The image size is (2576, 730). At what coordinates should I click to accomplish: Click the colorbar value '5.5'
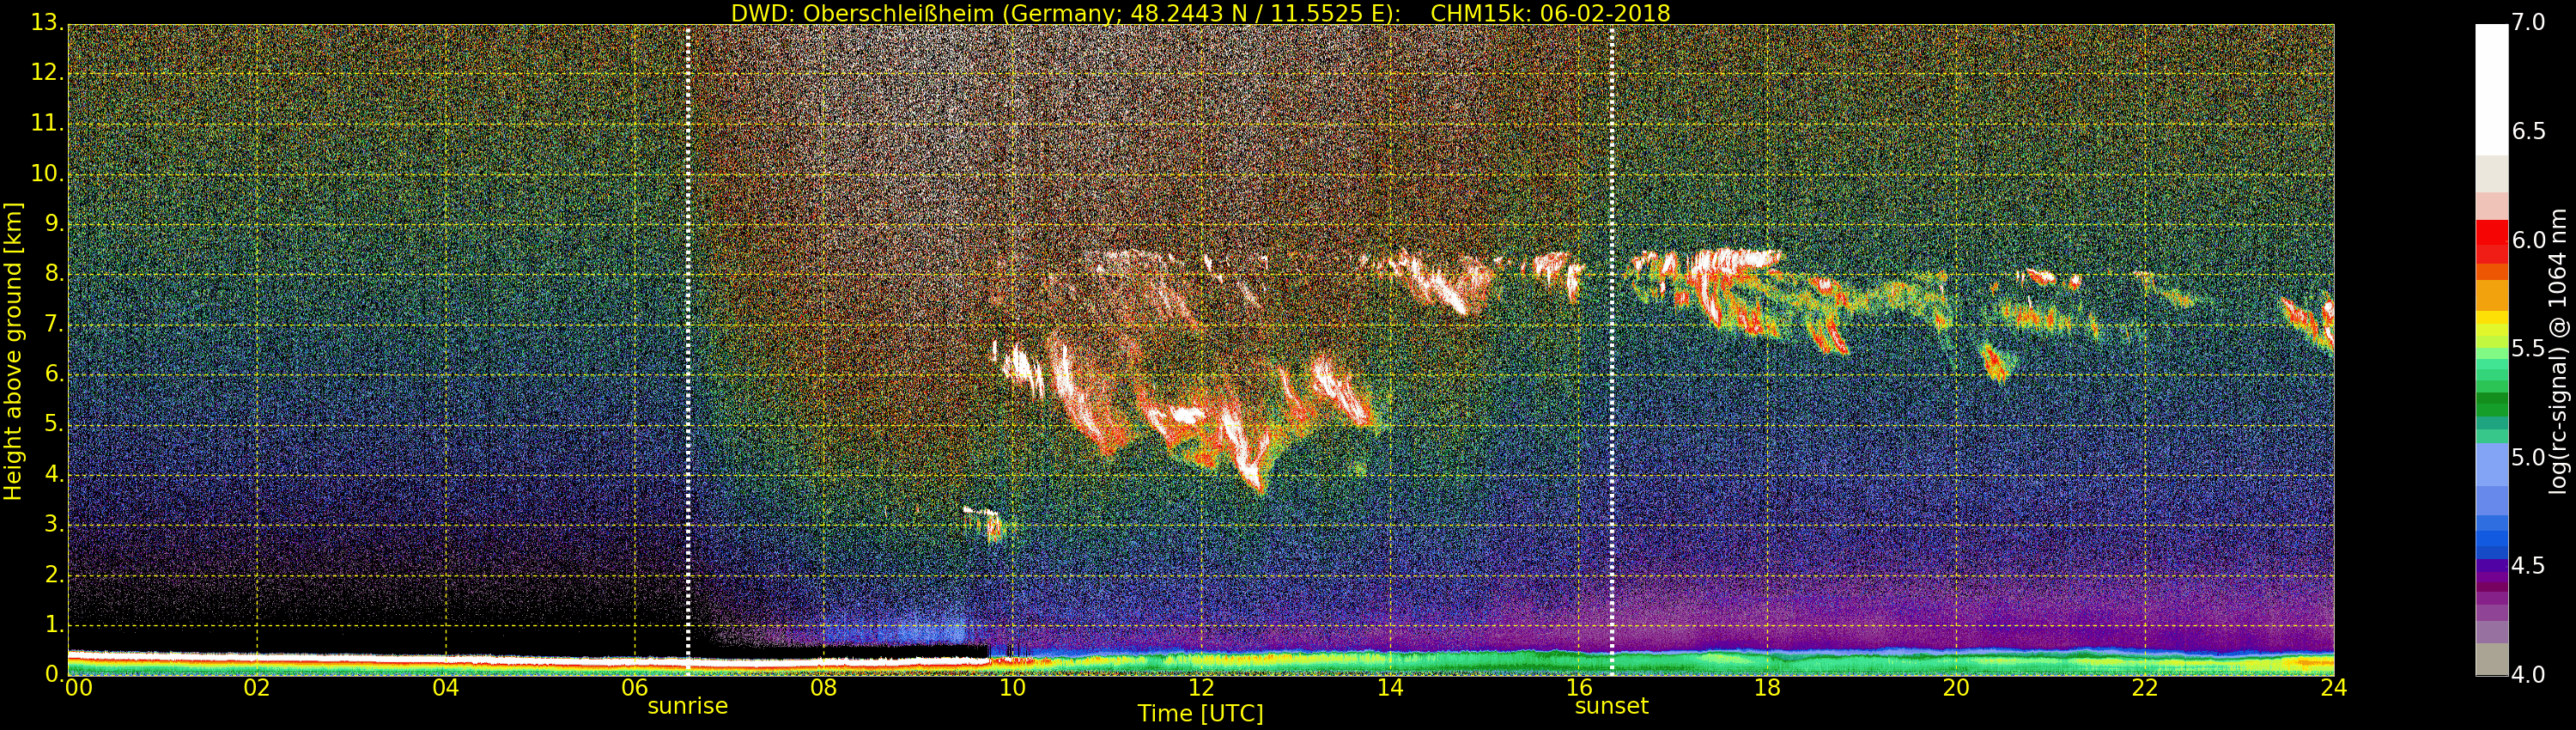click(2528, 348)
